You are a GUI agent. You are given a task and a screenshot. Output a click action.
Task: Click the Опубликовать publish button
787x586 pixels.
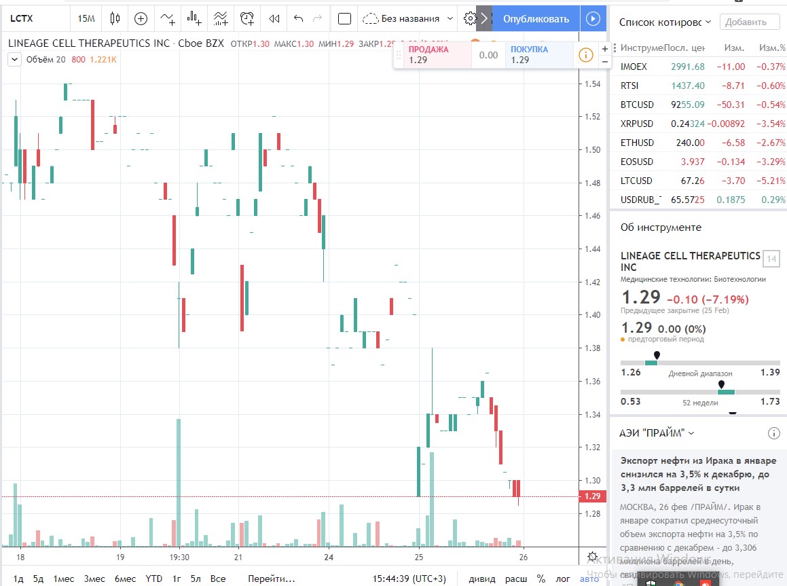click(x=536, y=18)
